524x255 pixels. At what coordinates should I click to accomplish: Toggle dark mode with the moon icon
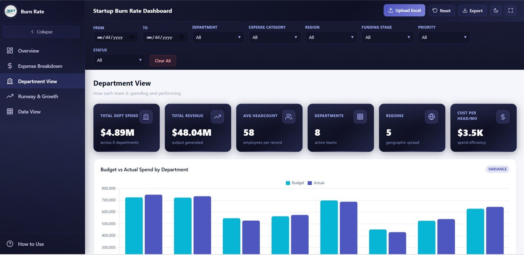coord(496,10)
